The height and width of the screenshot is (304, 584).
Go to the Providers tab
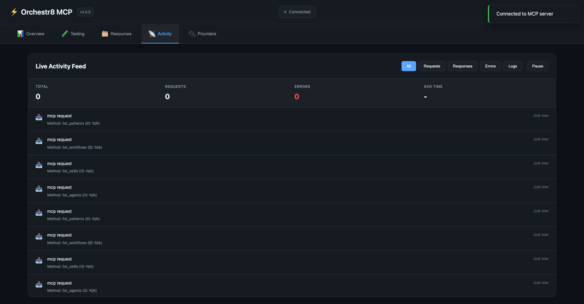pos(202,34)
